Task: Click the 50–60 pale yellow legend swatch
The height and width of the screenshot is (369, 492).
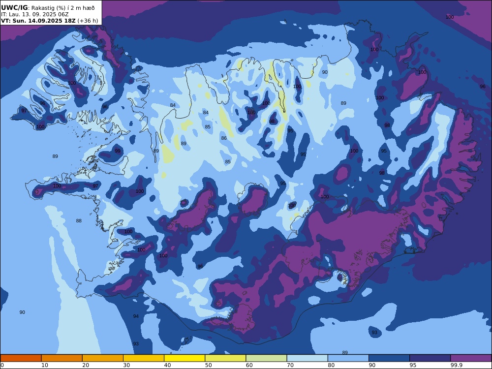Action: coord(225,358)
